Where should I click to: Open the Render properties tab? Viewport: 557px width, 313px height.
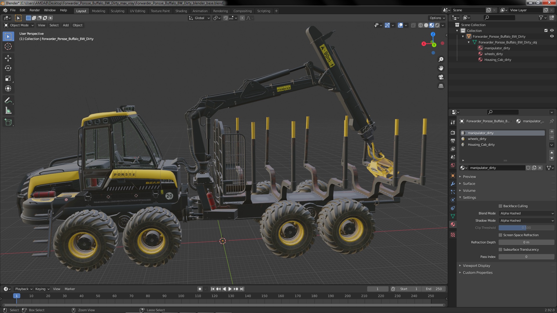tap(453, 133)
